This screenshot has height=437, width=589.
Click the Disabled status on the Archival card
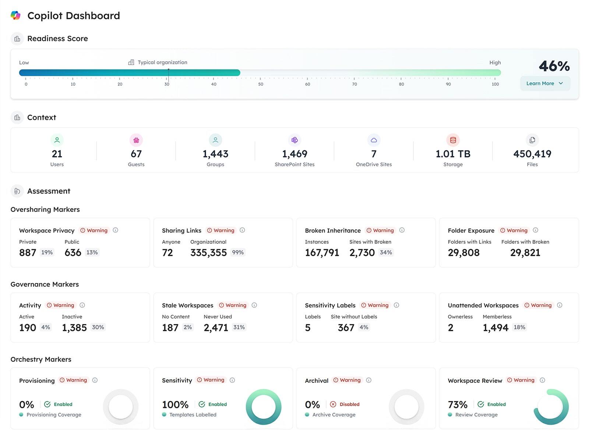[x=345, y=404]
